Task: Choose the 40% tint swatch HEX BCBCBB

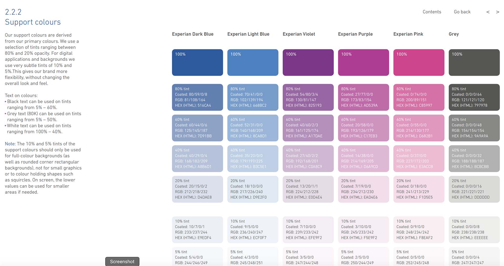Action: click(474, 158)
